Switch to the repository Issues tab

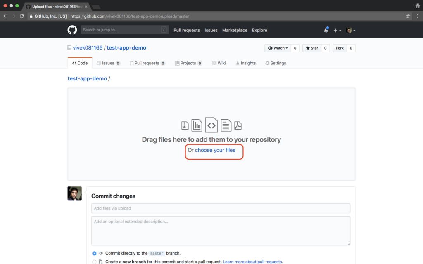tap(109, 63)
